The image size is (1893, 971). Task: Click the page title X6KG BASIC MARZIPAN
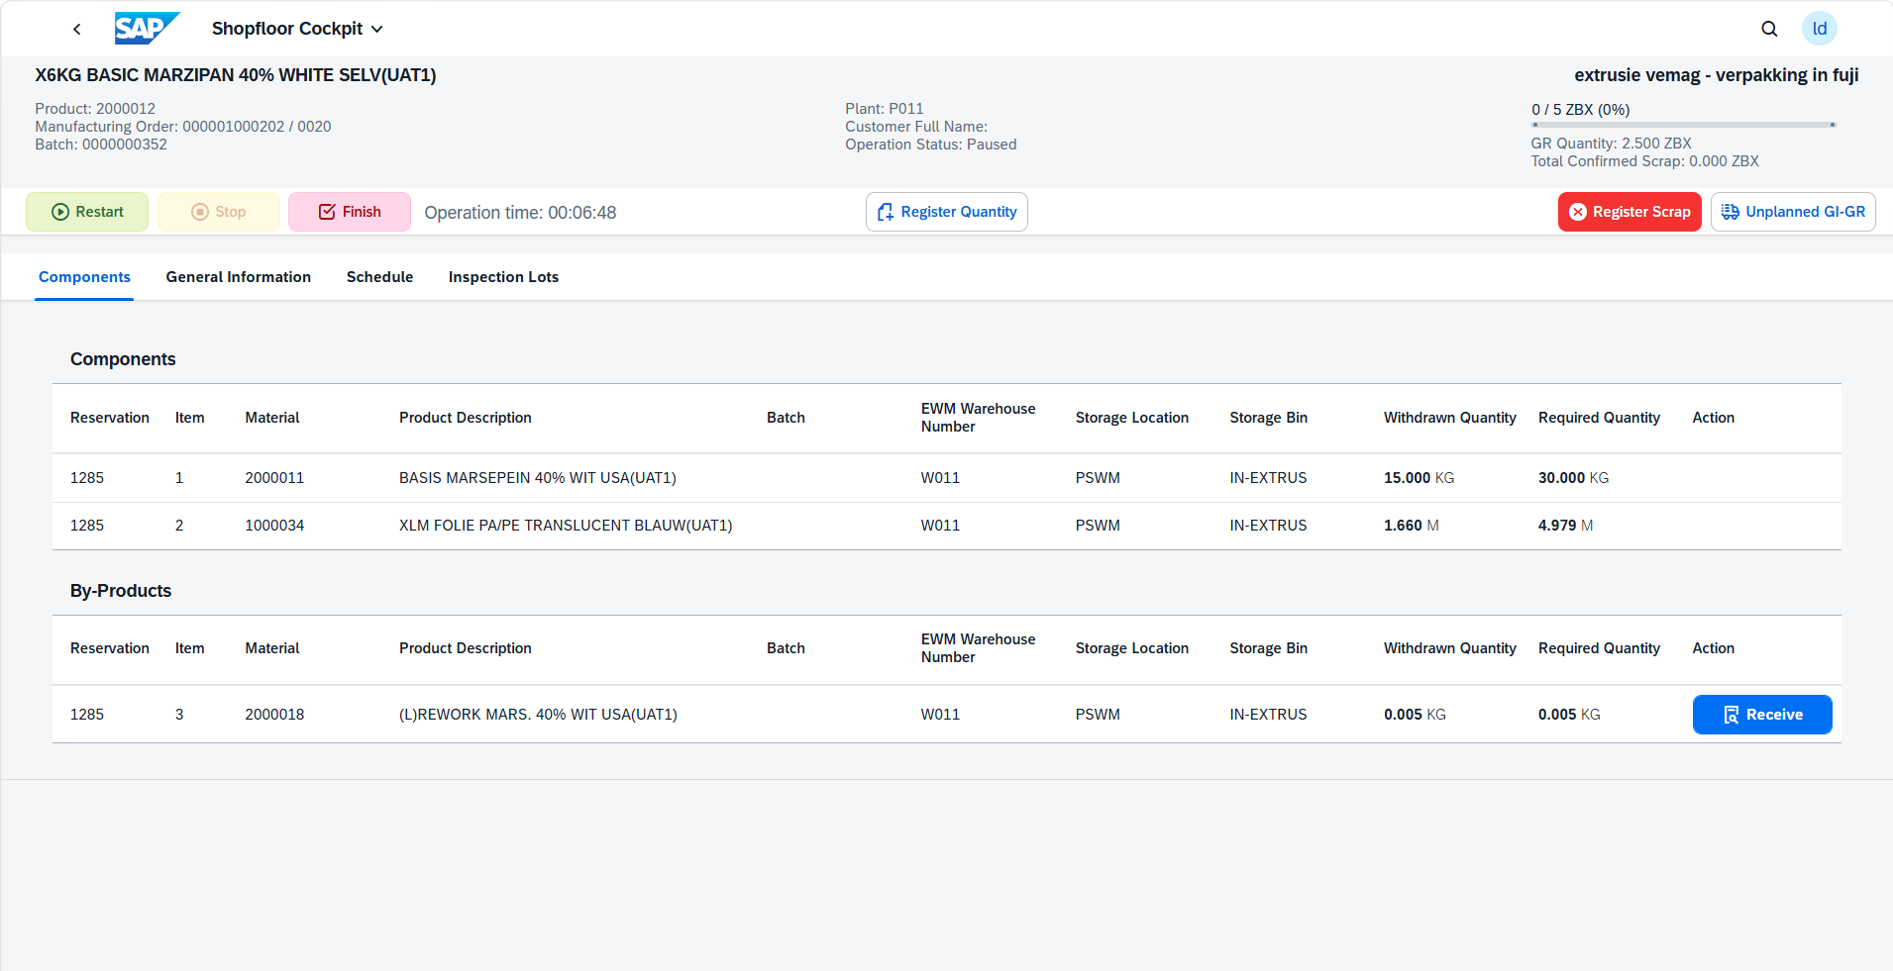[x=236, y=75]
